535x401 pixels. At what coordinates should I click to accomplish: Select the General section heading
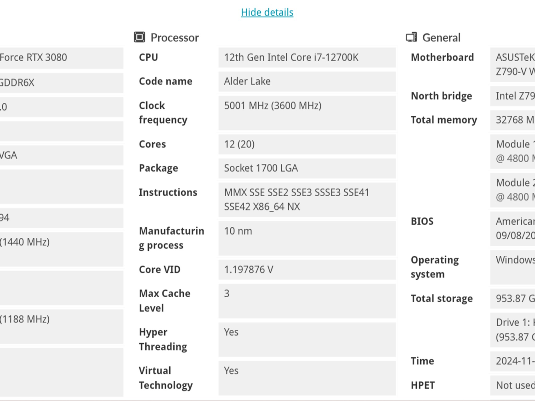click(x=441, y=38)
